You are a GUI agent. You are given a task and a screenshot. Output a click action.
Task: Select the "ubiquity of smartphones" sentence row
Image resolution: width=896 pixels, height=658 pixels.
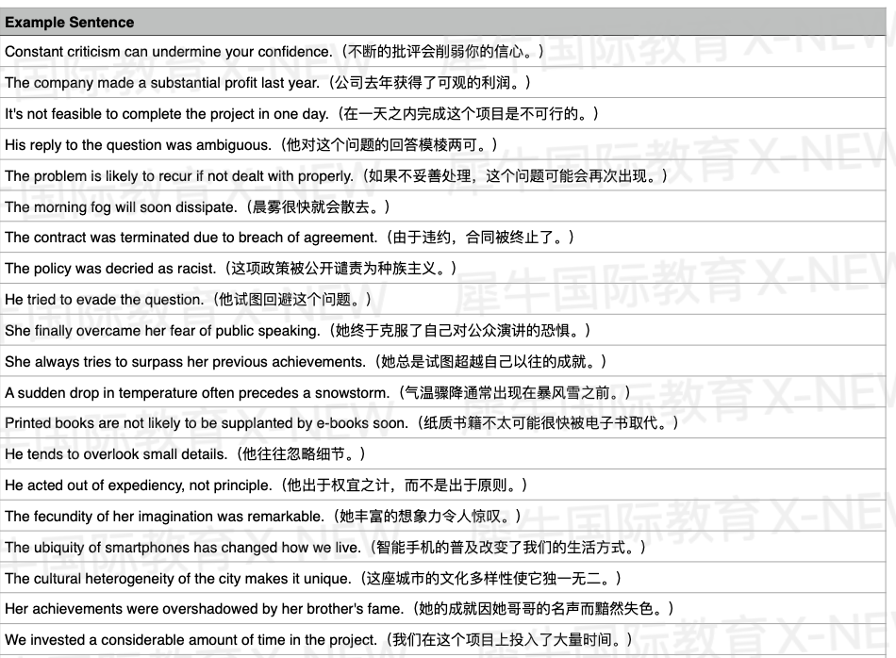[x=326, y=548]
